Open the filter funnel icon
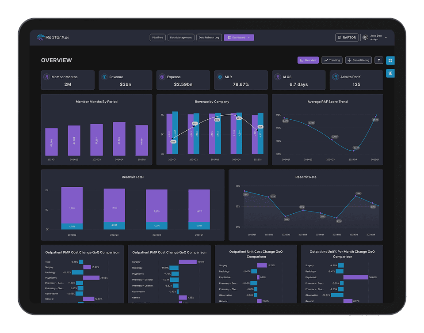 pyautogui.click(x=379, y=60)
